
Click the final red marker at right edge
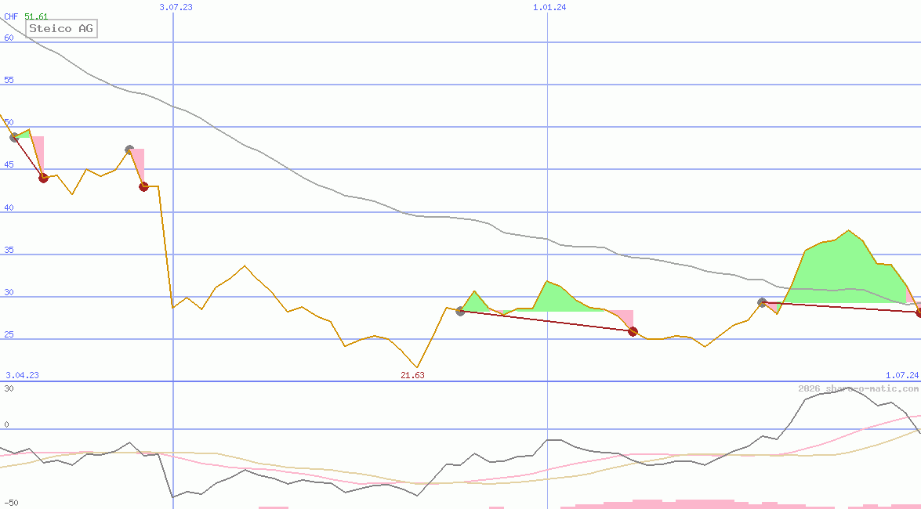point(919,312)
